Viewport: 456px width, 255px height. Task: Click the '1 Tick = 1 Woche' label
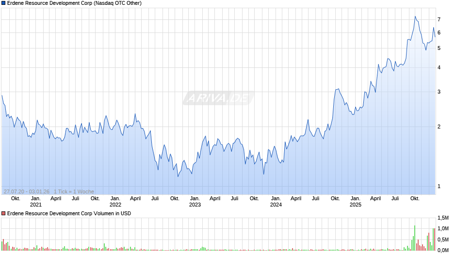(x=74, y=191)
